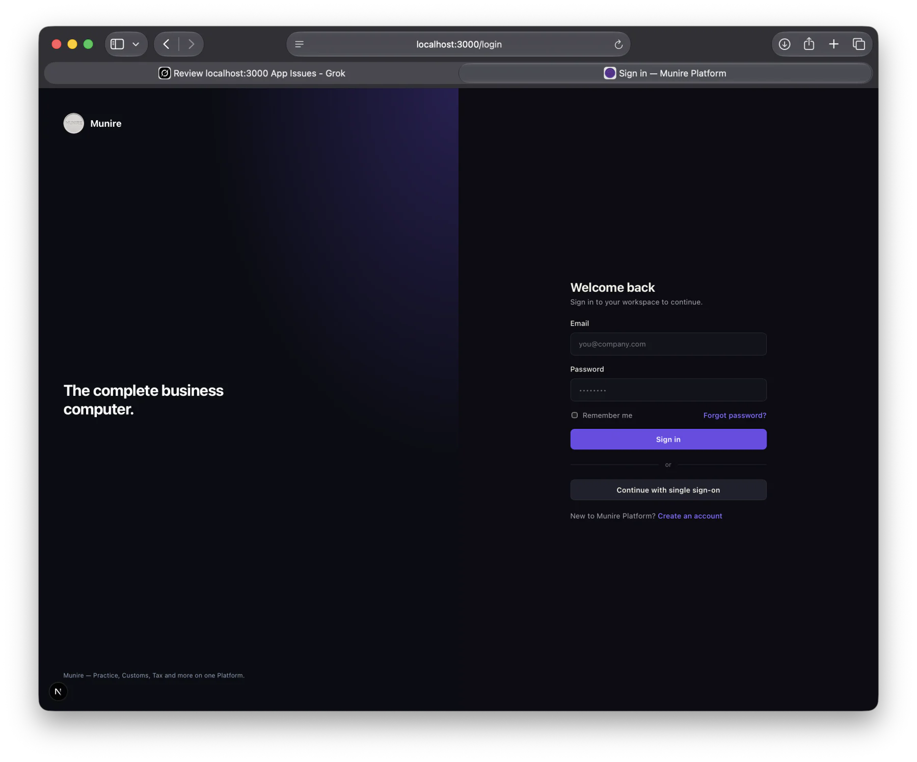
Task: Follow the Create an account link
Action: (x=690, y=516)
